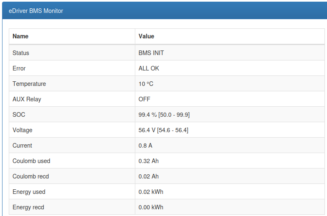Click the eDriver BMS Monitor panel title
Image resolution: width=327 pixels, height=216 pixels.
36,11
